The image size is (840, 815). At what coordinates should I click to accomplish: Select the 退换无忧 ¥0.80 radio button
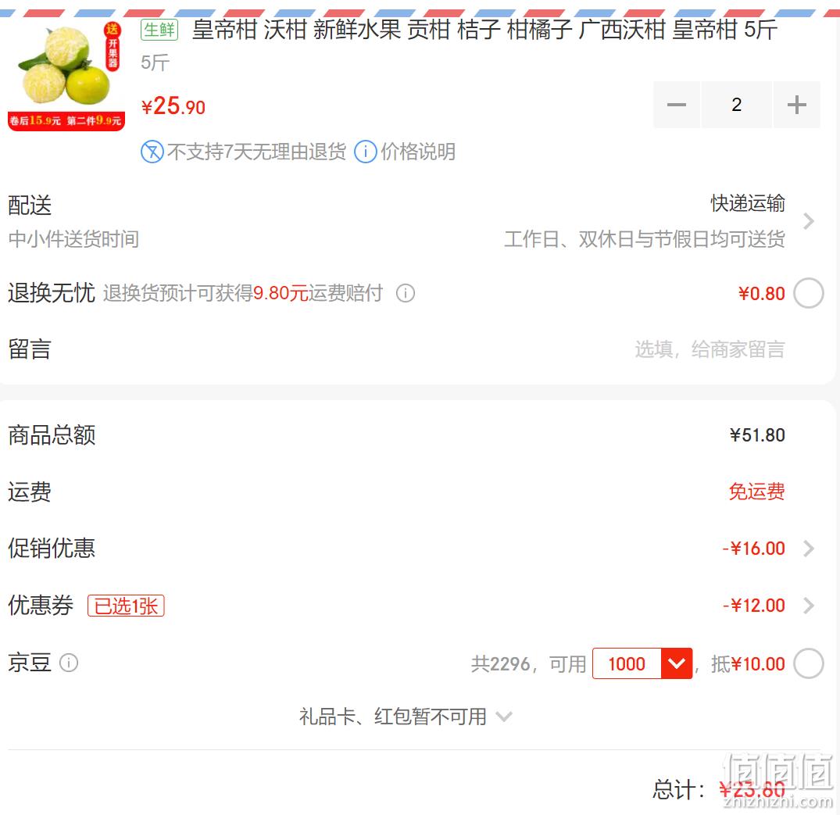coord(809,293)
